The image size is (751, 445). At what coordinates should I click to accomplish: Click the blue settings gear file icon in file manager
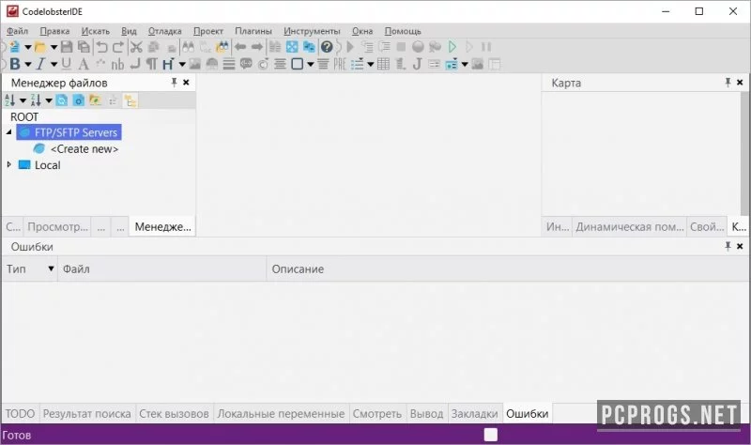(x=79, y=100)
